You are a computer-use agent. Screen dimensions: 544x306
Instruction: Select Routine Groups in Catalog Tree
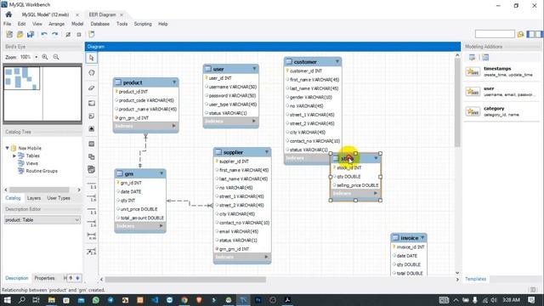(42, 171)
